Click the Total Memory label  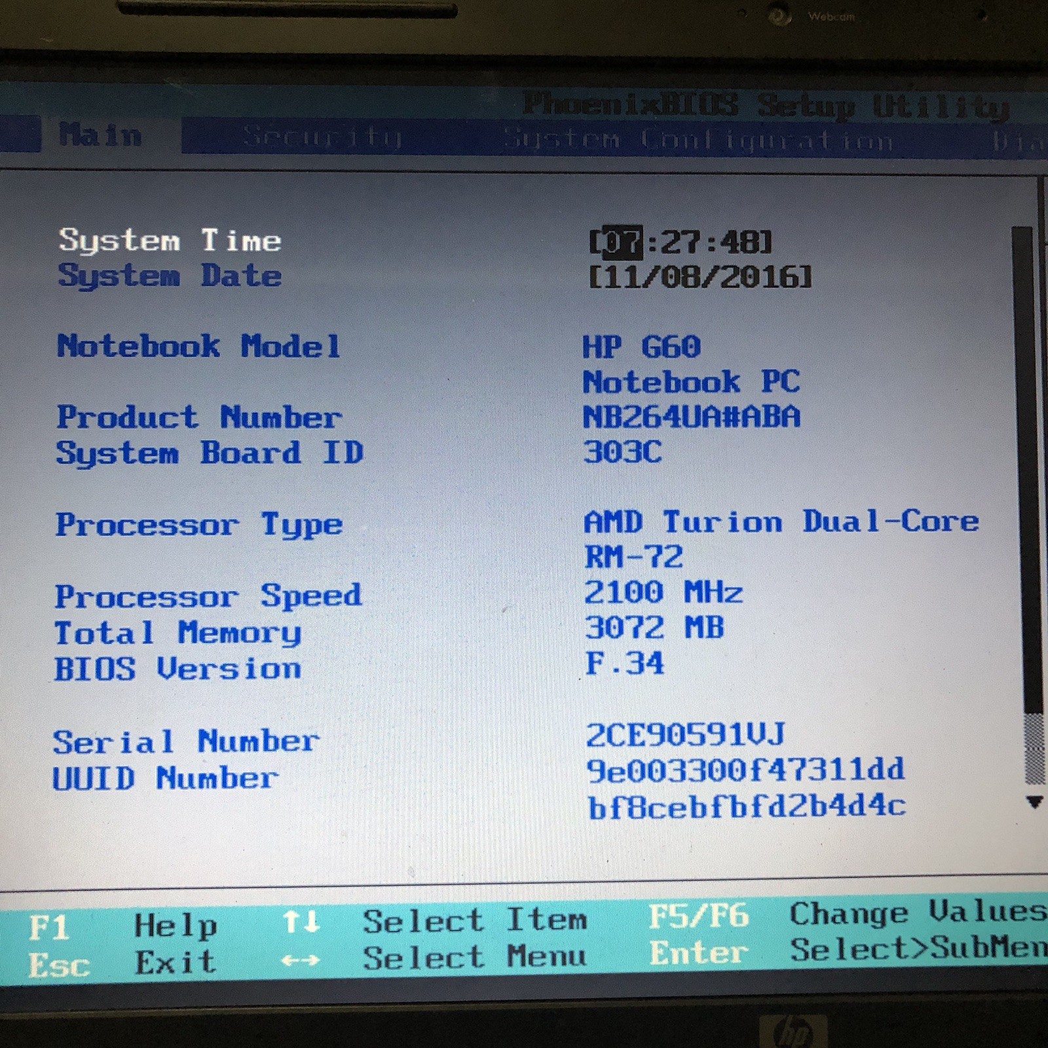point(178,633)
